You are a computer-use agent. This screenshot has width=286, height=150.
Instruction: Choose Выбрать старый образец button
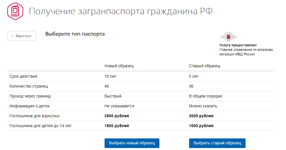(217, 143)
